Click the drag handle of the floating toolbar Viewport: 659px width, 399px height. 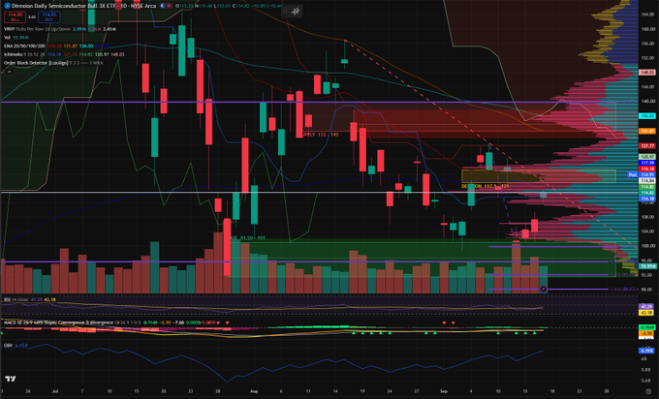point(285,12)
